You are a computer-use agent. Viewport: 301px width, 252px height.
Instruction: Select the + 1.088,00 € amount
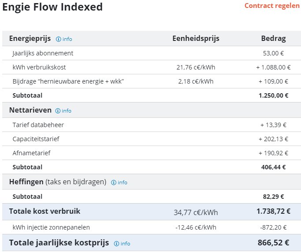pos(273,67)
